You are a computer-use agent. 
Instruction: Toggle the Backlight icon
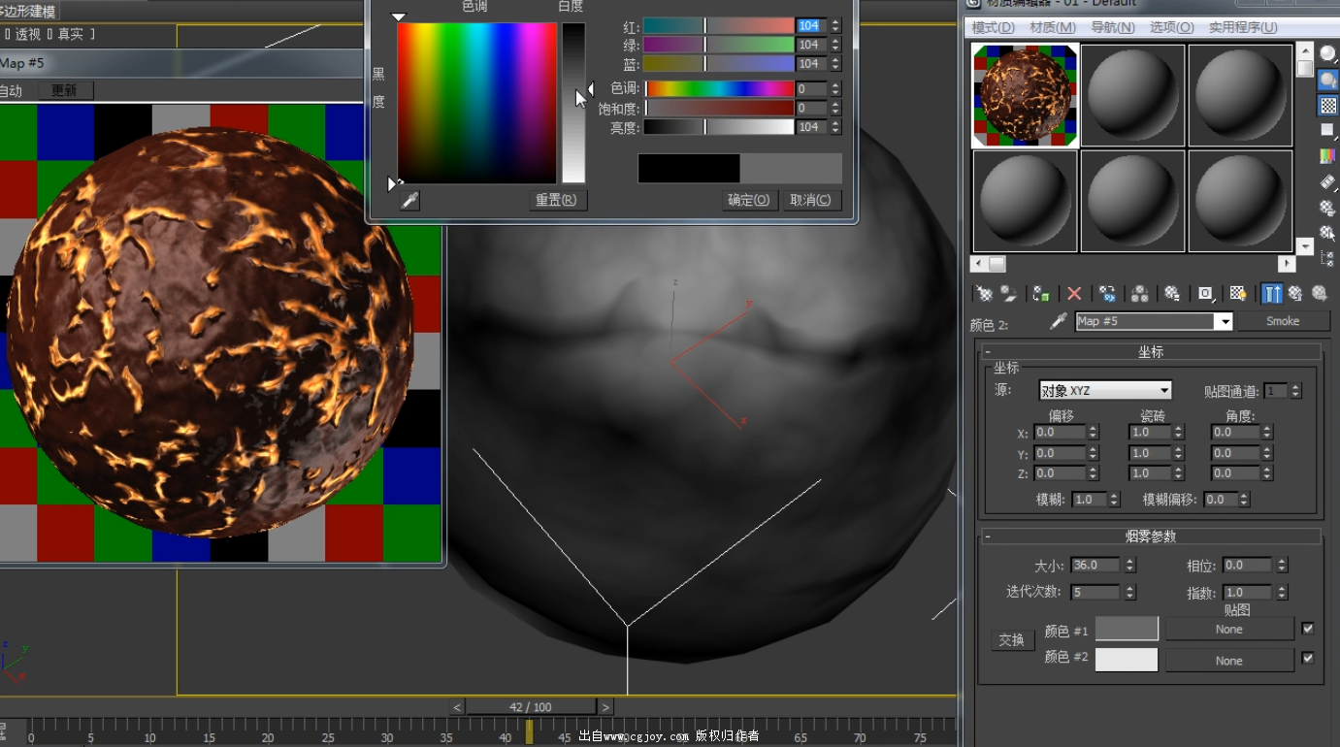[1327, 81]
